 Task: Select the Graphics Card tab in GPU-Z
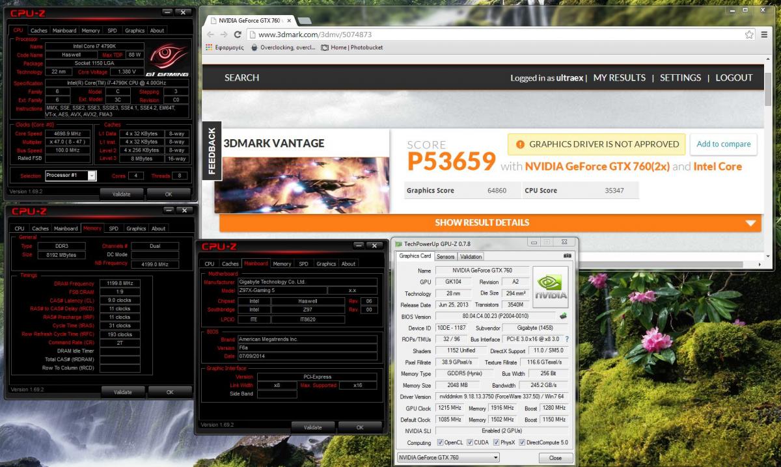click(415, 256)
